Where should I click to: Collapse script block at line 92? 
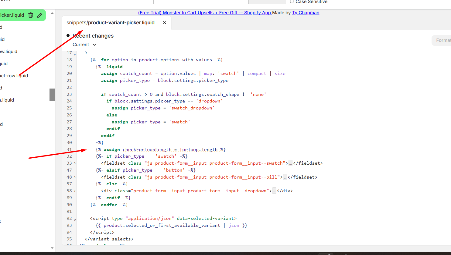click(x=75, y=220)
